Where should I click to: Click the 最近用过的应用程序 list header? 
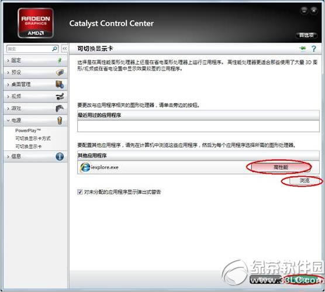pos(198,115)
